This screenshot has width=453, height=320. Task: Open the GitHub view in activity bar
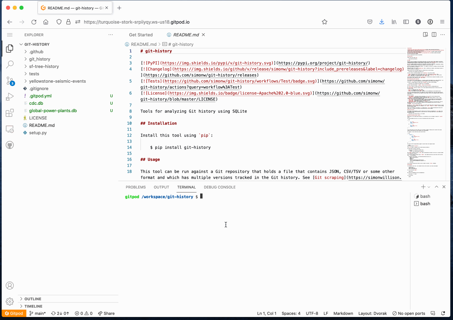[10, 145]
